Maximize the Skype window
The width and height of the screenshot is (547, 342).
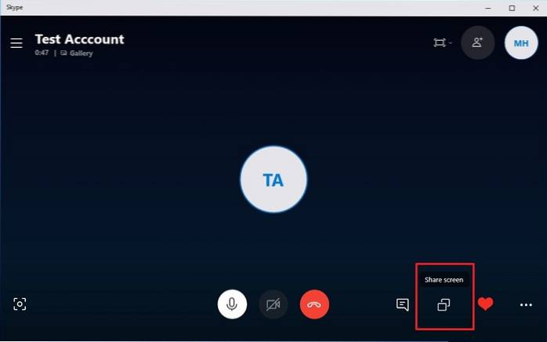coord(512,8)
